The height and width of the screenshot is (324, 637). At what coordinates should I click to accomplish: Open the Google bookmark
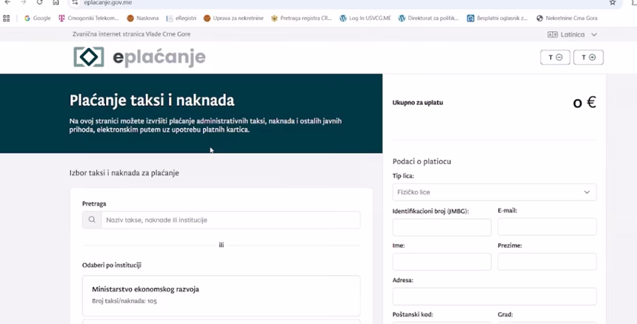pos(38,18)
